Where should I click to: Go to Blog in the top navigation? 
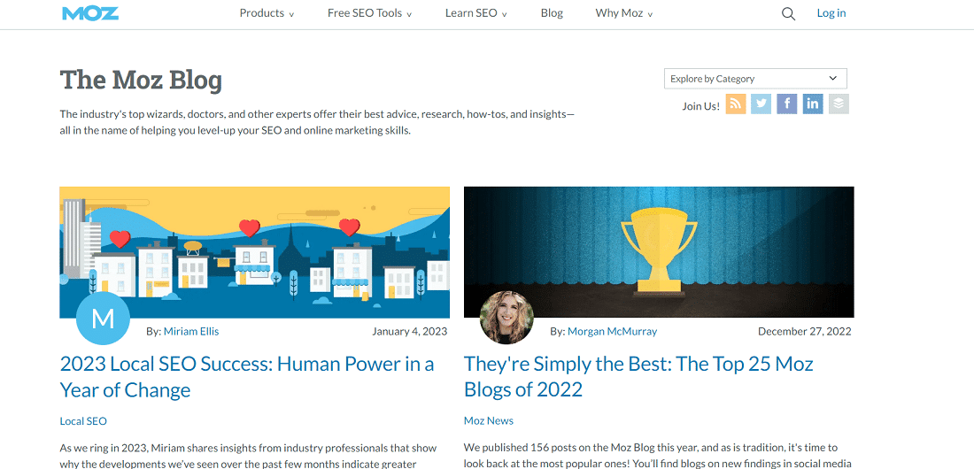(552, 13)
